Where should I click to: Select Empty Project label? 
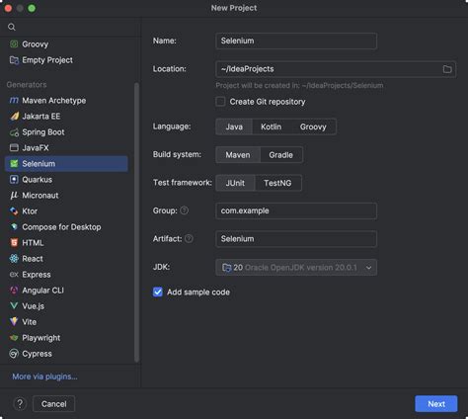tap(47, 60)
